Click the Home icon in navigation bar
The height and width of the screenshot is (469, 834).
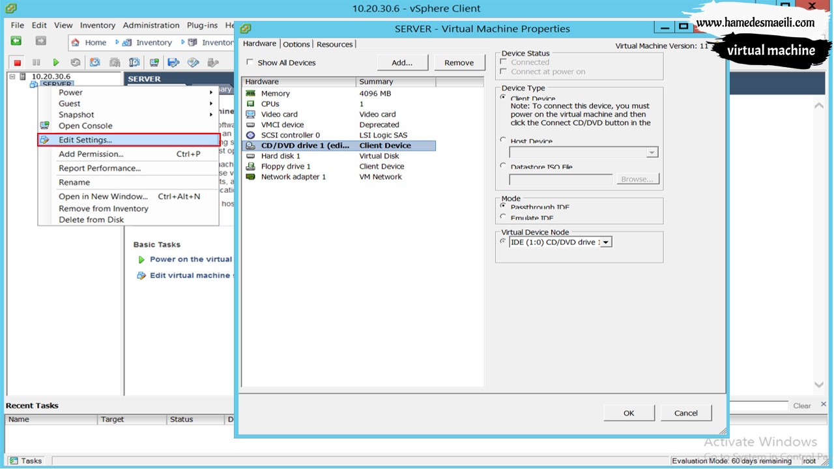point(75,42)
